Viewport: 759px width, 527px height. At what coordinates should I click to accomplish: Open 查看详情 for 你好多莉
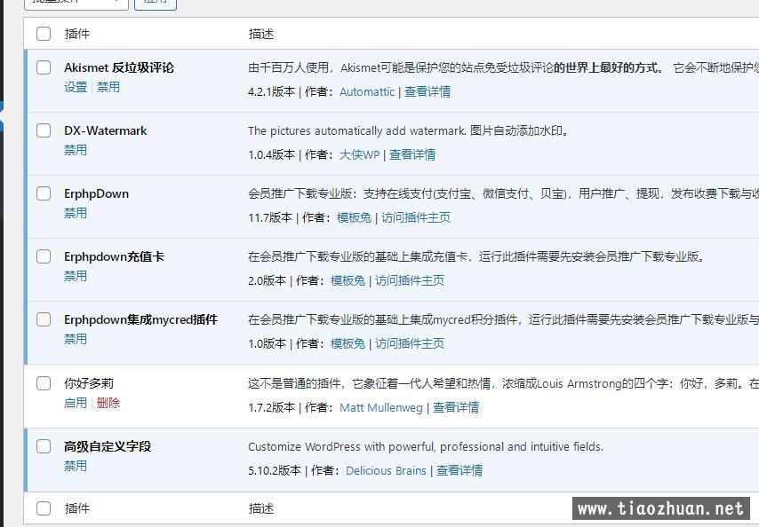tap(456, 408)
